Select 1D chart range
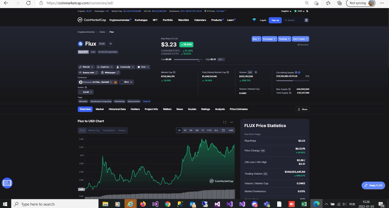The image size is (389, 208). pyautogui.click(x=179, y=130)
